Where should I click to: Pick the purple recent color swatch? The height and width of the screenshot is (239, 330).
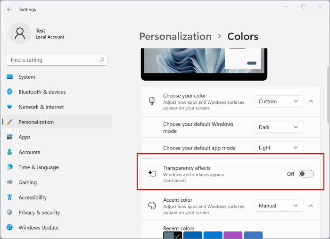[x=233, y=235]
